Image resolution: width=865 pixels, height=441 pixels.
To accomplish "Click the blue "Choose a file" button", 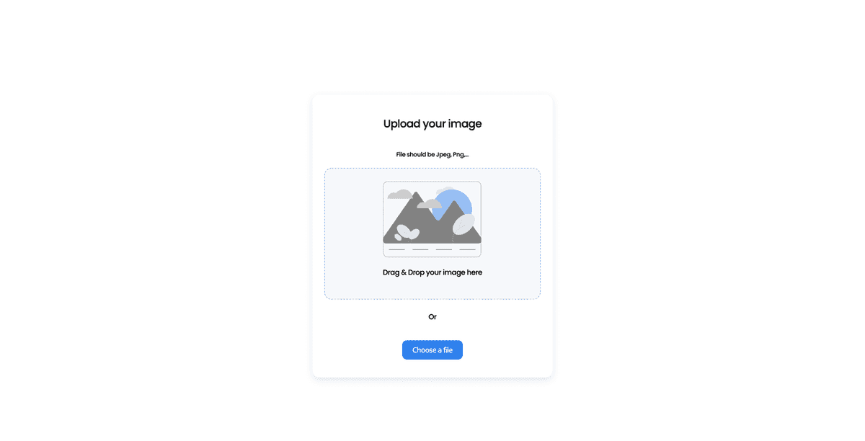I will [x=432, y=349].
